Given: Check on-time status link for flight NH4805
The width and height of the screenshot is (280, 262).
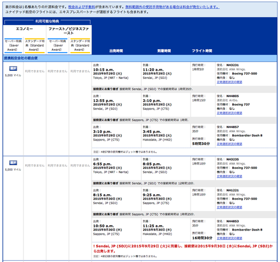Looking at the screenshot, I should (229, 113).
